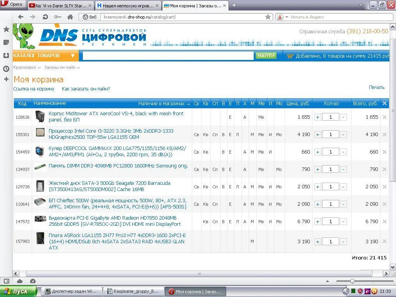This screenshot has width=396, height=297.
Task: Open Raspisanie_gruppy taskbar item
Action: (133, 291)
